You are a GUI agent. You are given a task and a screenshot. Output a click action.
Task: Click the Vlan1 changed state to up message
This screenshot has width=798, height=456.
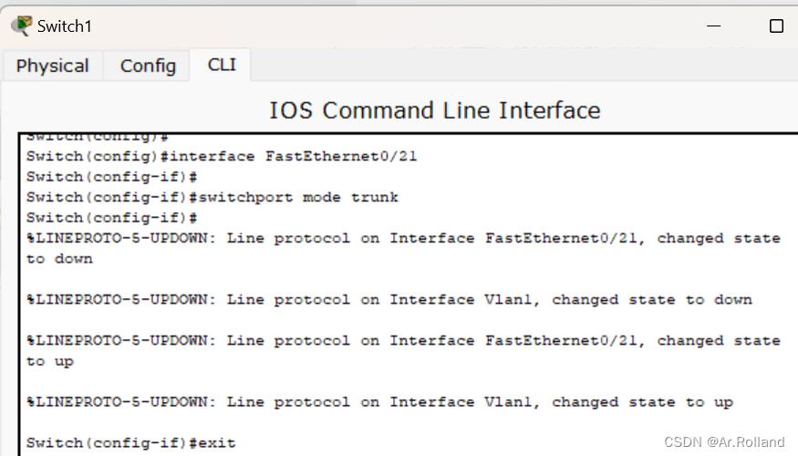(379, 401)
